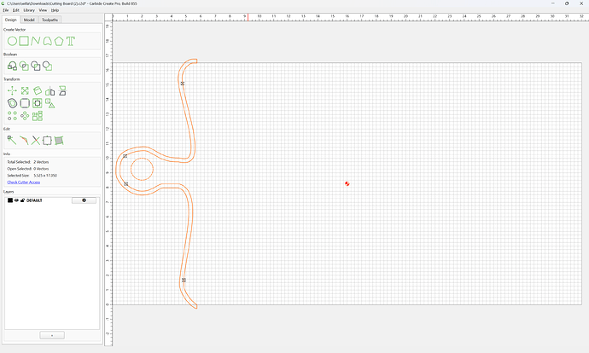The height and width of the screenshot is (353, 589).
Task: Open the Align Vectors tool
Action: click(x=50, y=103)
